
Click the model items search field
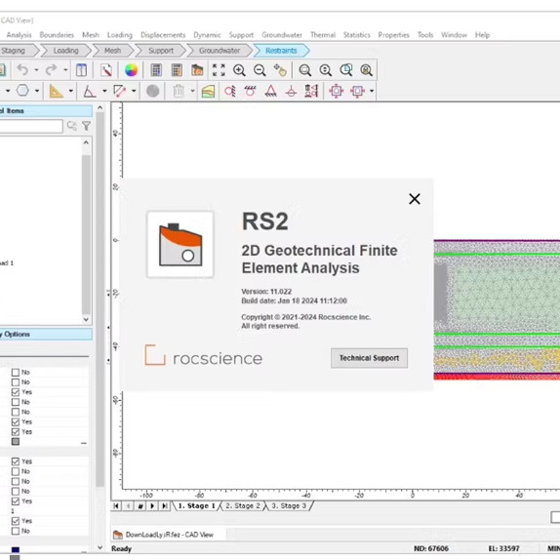coord(30,126)
